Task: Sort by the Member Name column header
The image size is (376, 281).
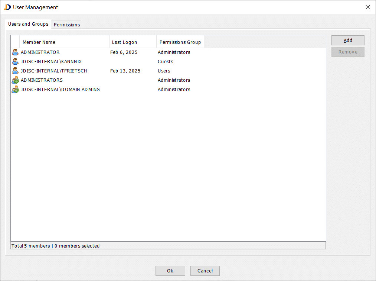Action: pos(39,42)
